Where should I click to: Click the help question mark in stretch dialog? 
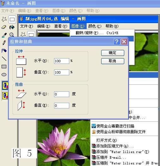click(x=117, y=42)
